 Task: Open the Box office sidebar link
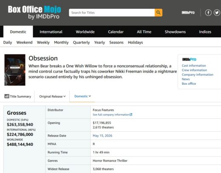coord(189,84)
